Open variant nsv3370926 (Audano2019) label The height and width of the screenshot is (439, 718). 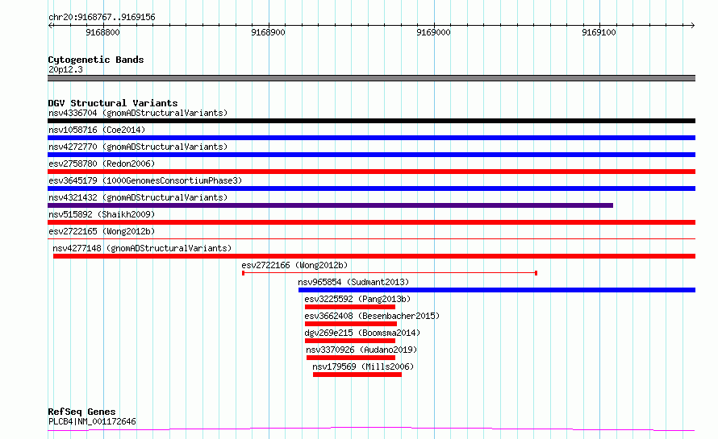point(361,350)
